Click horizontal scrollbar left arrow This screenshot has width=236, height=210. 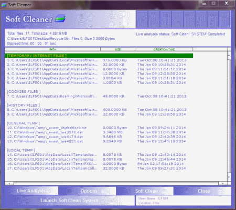pyautogui.click(x=9, y=183)
